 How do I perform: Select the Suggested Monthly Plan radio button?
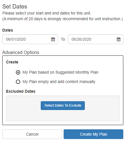[18, 72]
